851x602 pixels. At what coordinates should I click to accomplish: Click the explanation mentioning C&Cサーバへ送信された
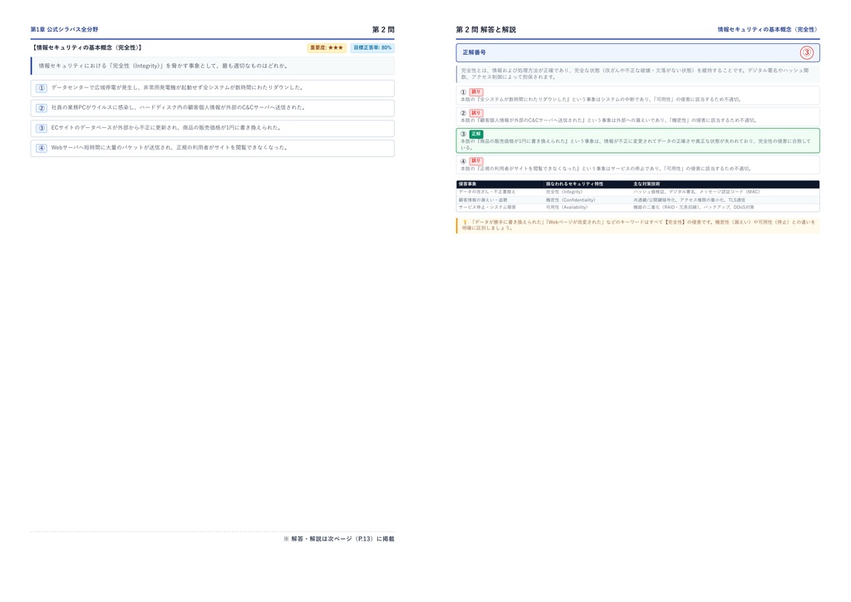608,120
